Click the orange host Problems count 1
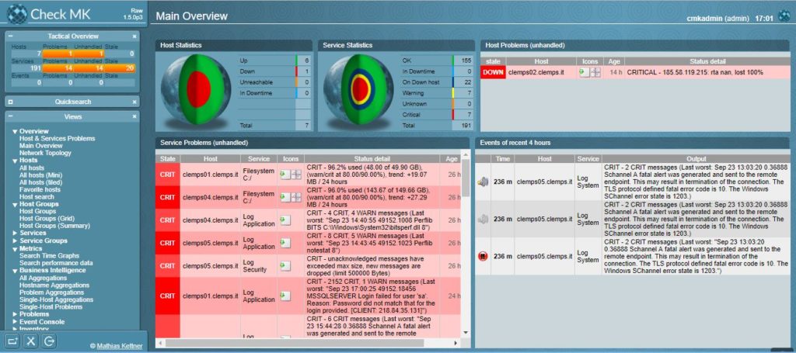 pos(58,54)
